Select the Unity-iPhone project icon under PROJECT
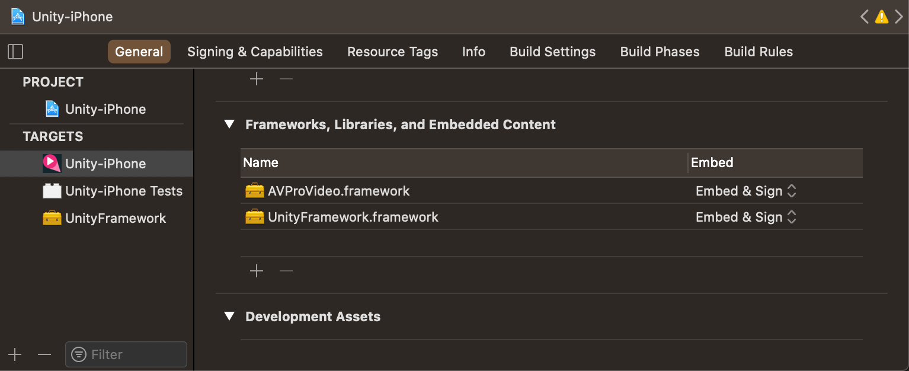This screenshot has height=371, width=909. (50, 108)
